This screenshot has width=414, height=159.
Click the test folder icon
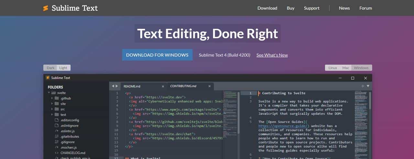[57, 115]
